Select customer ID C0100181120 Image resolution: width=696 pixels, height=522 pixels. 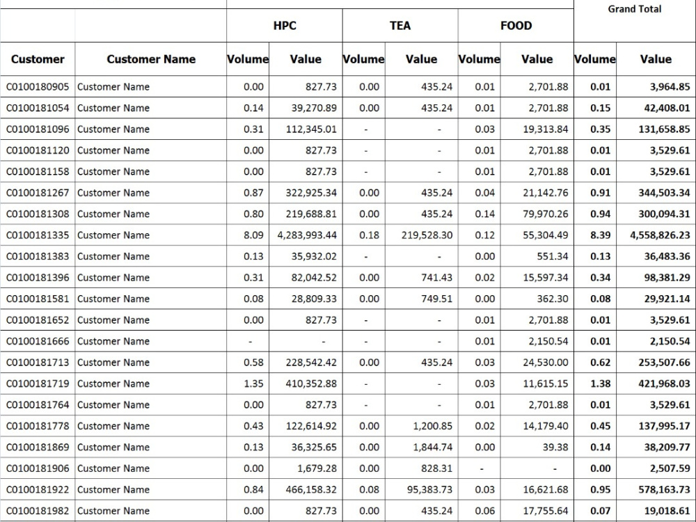tap(38, 150)
